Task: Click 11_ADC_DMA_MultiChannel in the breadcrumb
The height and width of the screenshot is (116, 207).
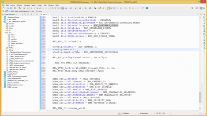Action: click(18, 11)
